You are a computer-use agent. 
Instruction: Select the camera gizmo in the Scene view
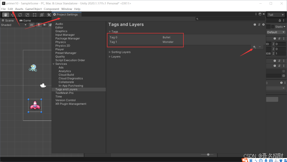[x=43, y=86]
